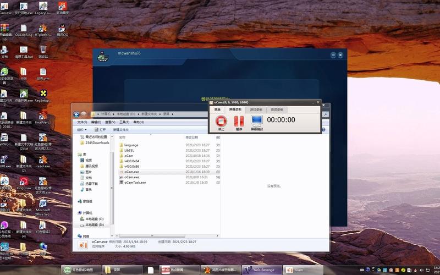This screenshot has height=275, width=440.
Task: Click the Explorer back navigation arrow
Action: (x=77, y=114)
